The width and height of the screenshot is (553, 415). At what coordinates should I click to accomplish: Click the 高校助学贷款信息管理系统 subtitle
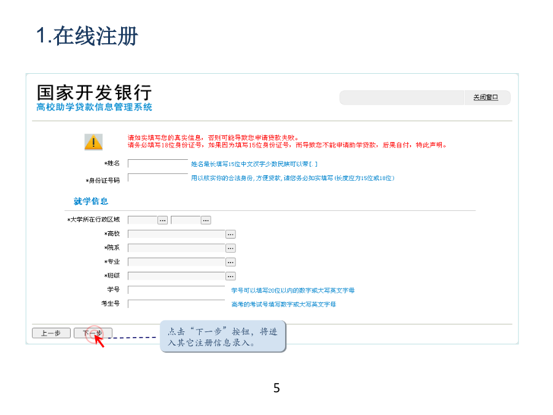pyautogui.click(x=94, y=107)
